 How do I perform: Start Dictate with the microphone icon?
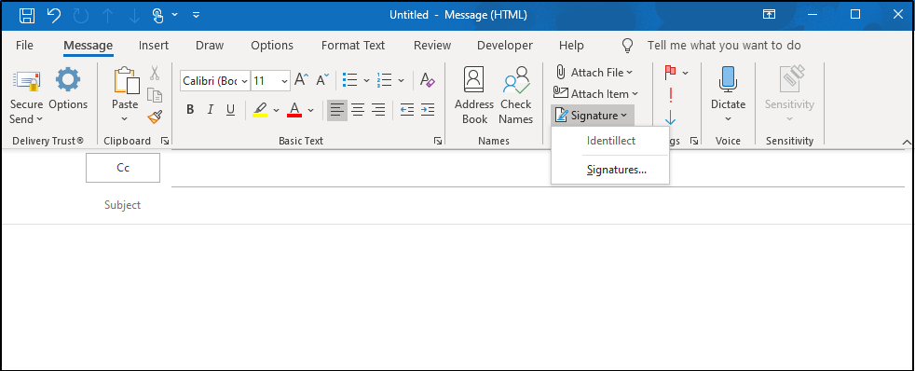click(728, 79)
